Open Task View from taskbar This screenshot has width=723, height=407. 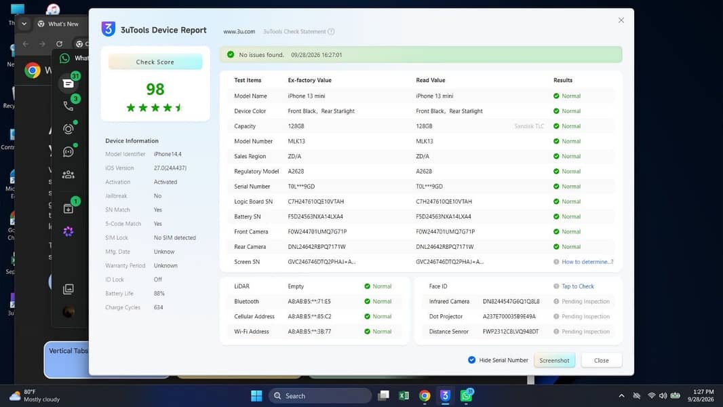coord(383,395)
